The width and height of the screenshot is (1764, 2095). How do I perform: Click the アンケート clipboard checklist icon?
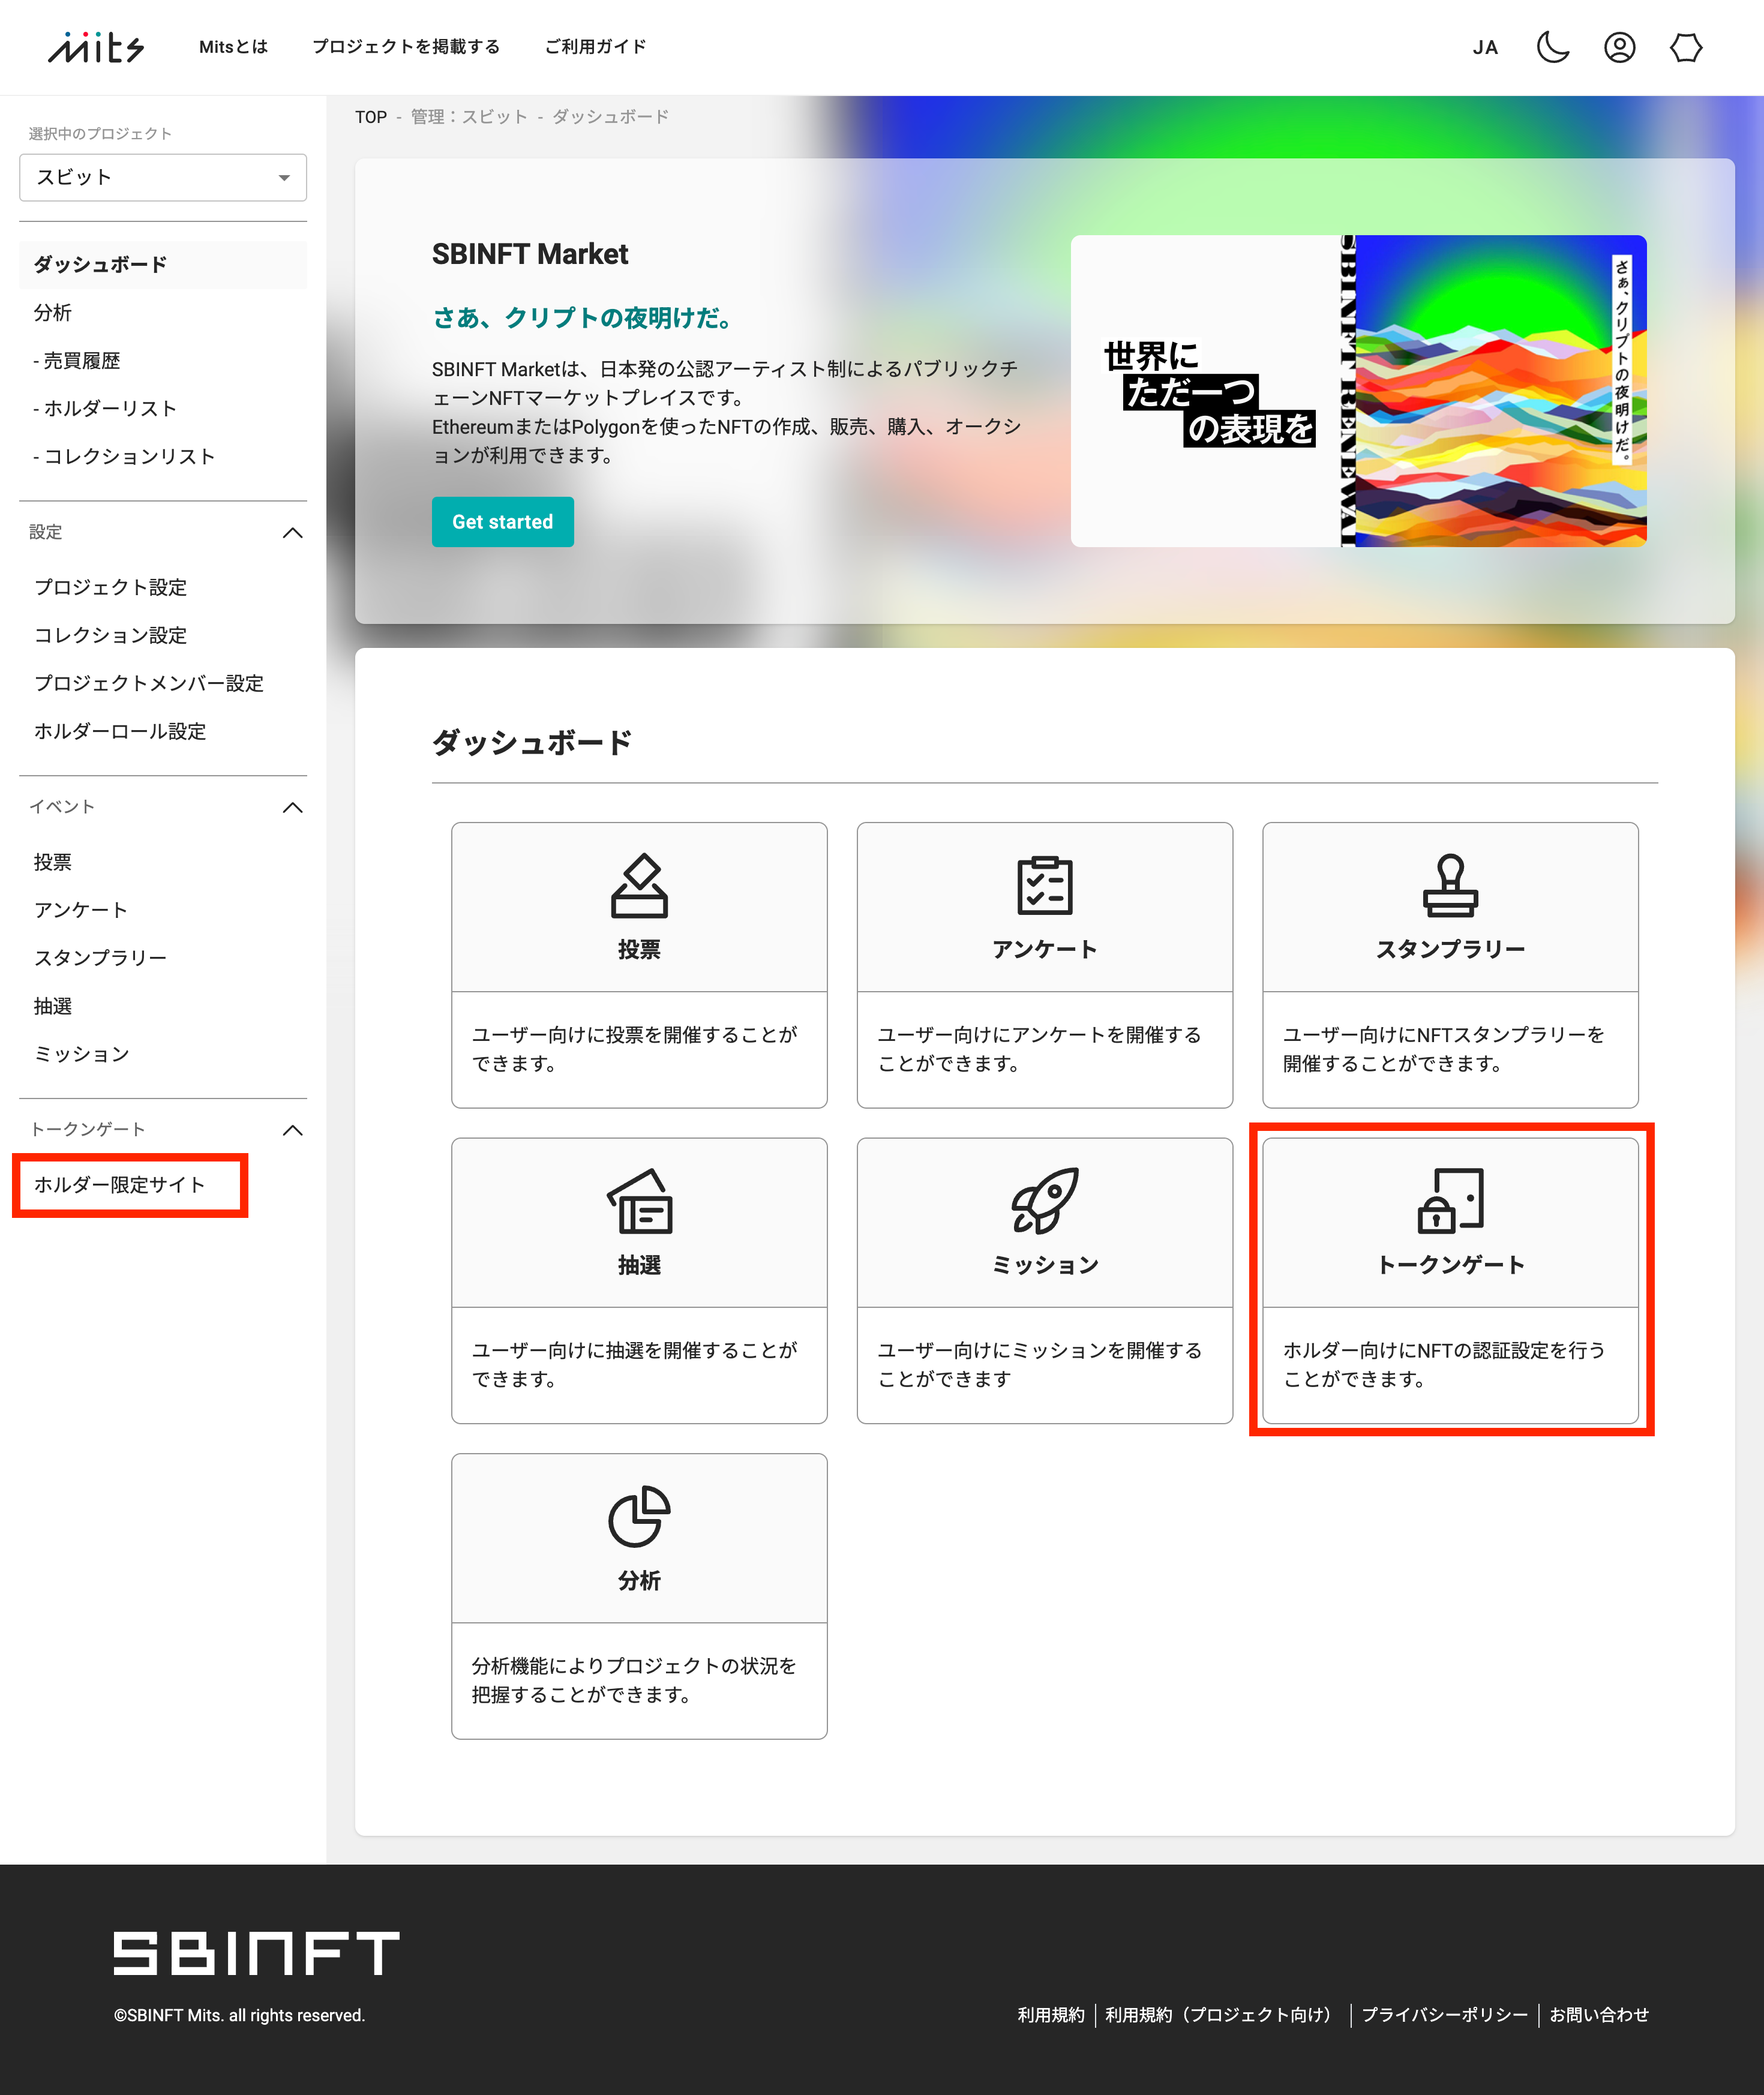[x=1045, y=886]
